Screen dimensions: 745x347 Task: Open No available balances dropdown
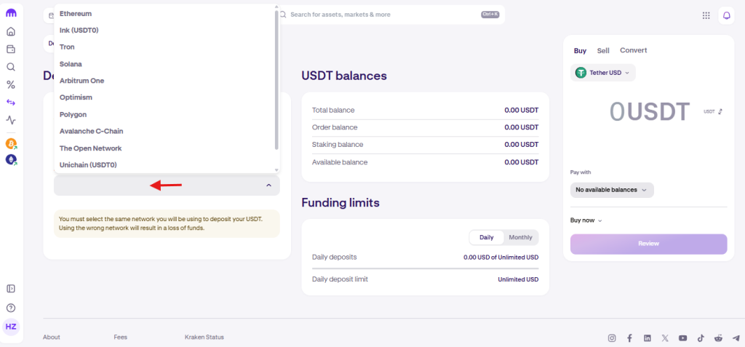point(612,190)
